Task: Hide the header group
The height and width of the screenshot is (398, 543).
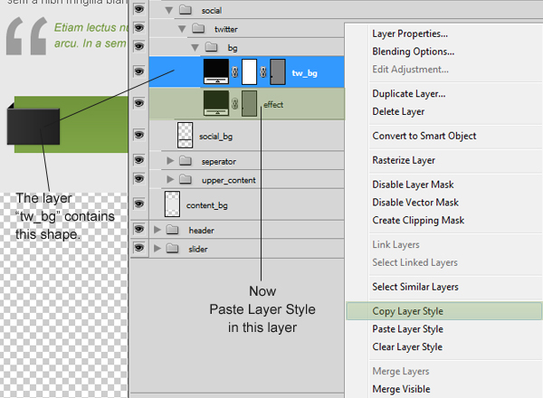Action: (x=138, y=229)
